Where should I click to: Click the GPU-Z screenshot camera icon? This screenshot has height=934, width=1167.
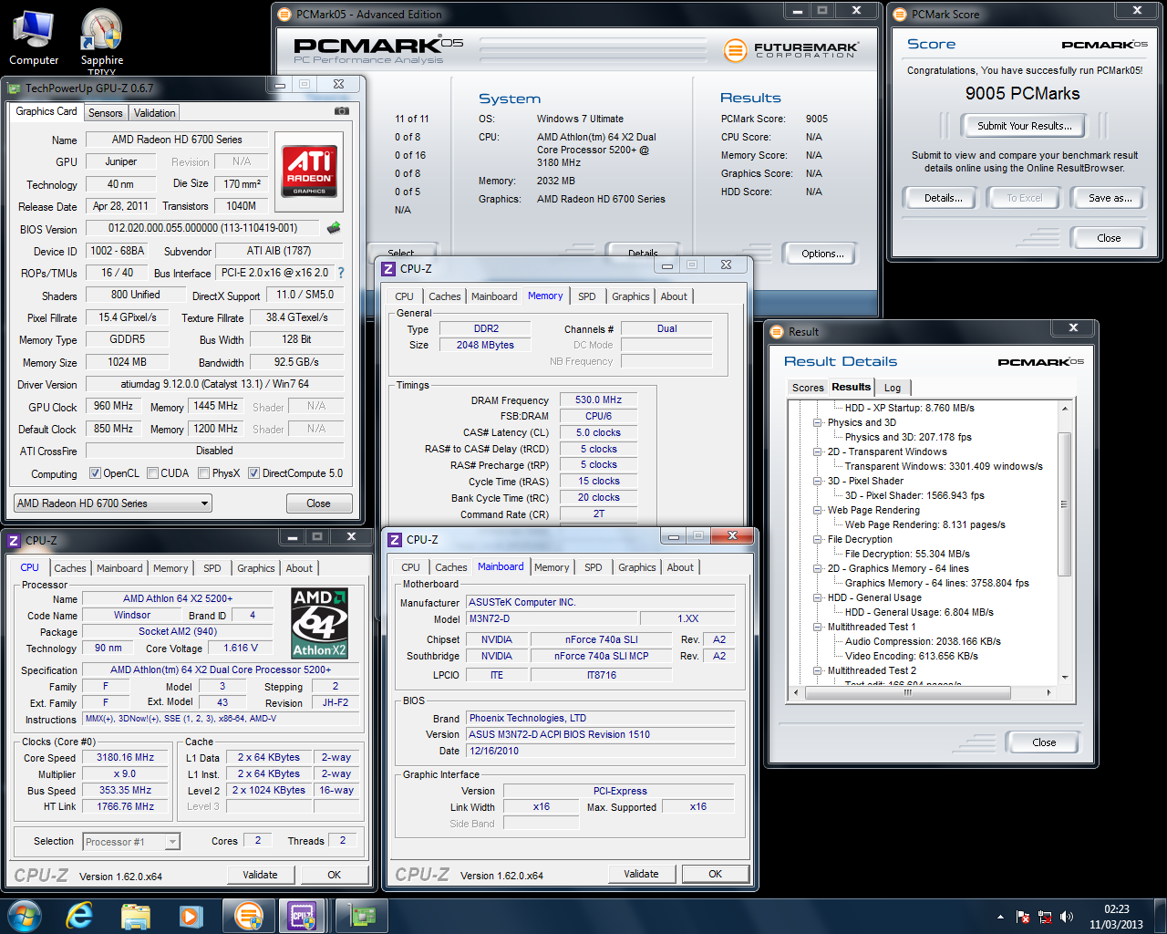(342, 111)
